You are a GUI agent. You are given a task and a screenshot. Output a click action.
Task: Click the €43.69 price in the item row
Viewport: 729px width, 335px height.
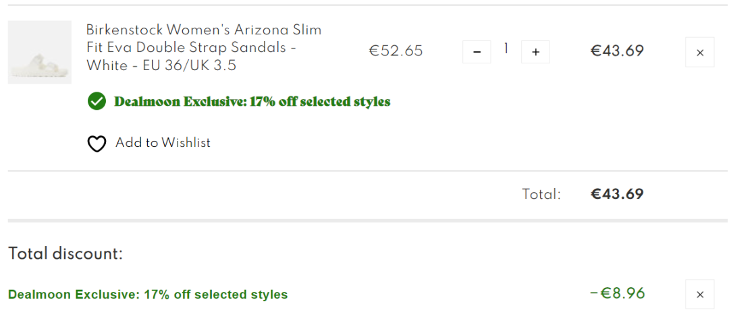click(x=617, y=51)
